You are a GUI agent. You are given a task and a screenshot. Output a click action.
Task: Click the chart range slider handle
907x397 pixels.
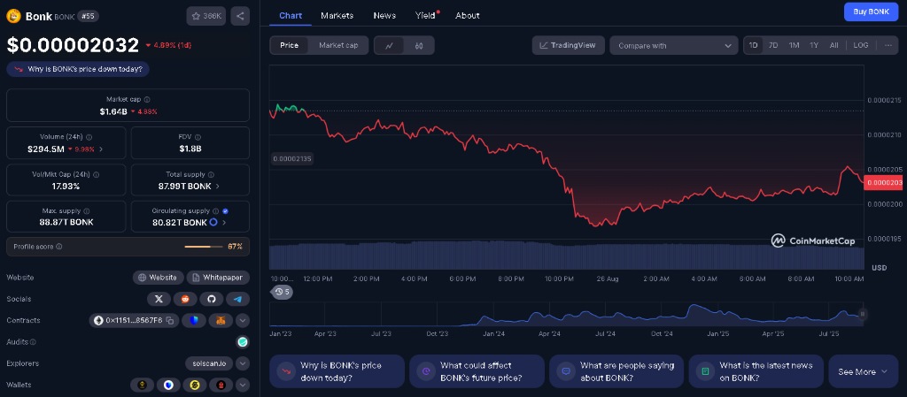(862, 314)
